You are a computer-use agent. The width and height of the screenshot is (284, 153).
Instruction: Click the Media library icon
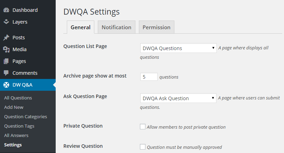coord(6,49)
